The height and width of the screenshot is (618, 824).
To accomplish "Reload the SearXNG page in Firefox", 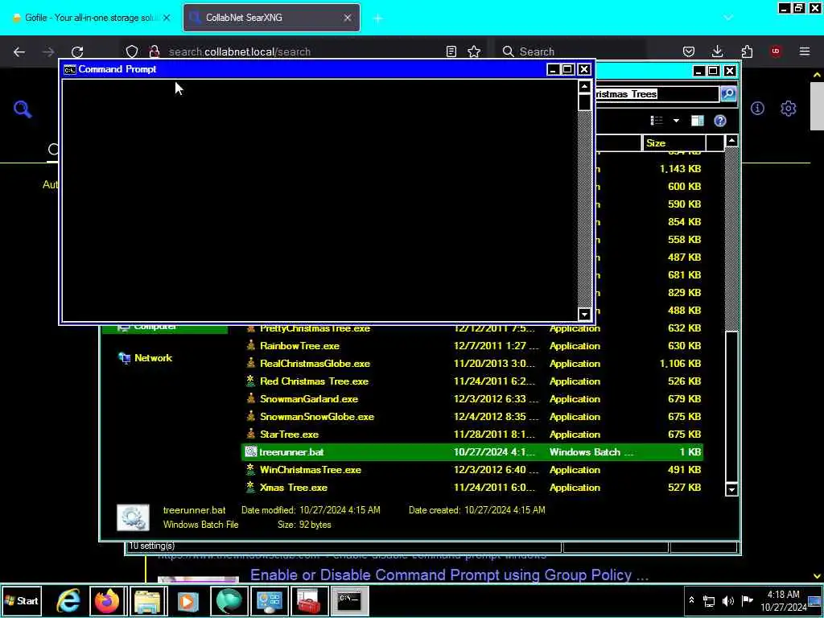I will (77, 51).
